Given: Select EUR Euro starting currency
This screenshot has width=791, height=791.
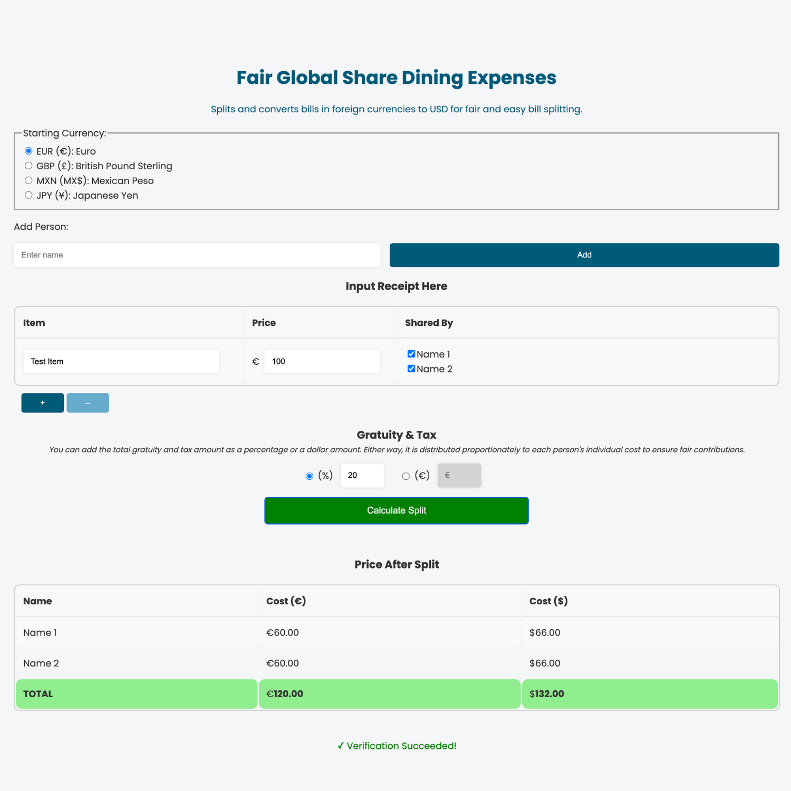Looking at the screenshot, I should (28, 151).
